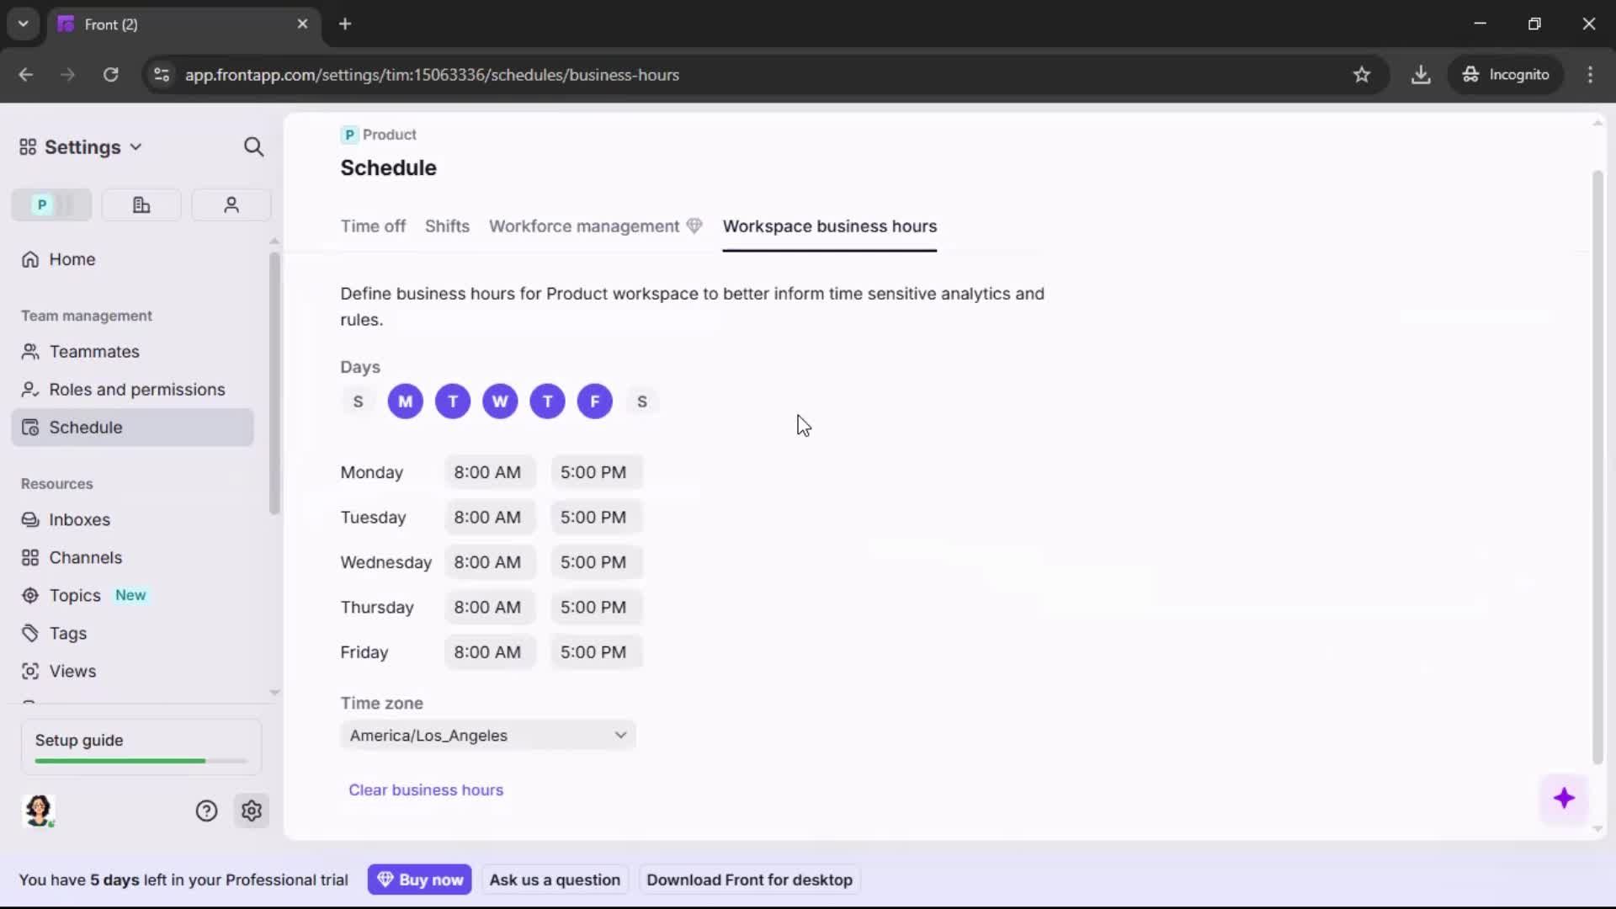This screenshot has width=1616, height=909.
Task: Open the Channels section
Action: click(84, 557)
